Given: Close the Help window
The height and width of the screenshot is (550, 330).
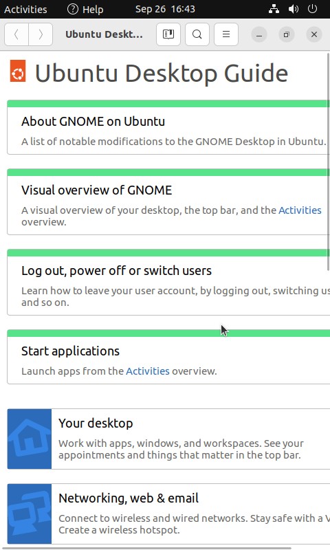Looking at the screenshot, I should 314,34.
